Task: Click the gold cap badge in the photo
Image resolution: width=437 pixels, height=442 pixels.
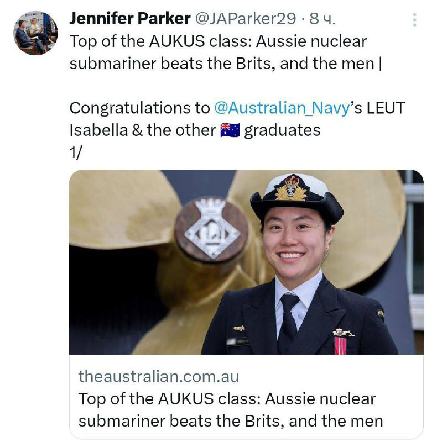Action: point(291,188)
